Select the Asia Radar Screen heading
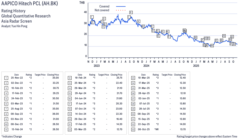This screenshot has height=138, width=240. point(17,21)
